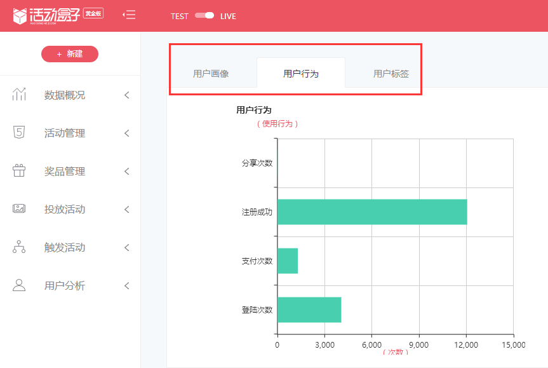The height and width of the screenshot is (368, 548).
Task: Toggle the TEST/LIVE switch
Action: click(204, 16)
